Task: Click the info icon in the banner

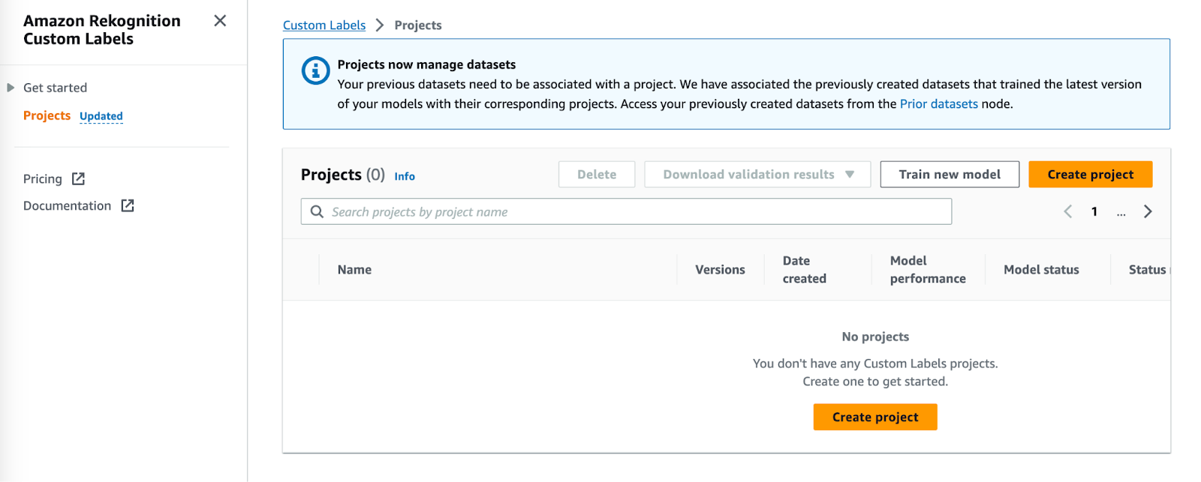Action: 315,71
